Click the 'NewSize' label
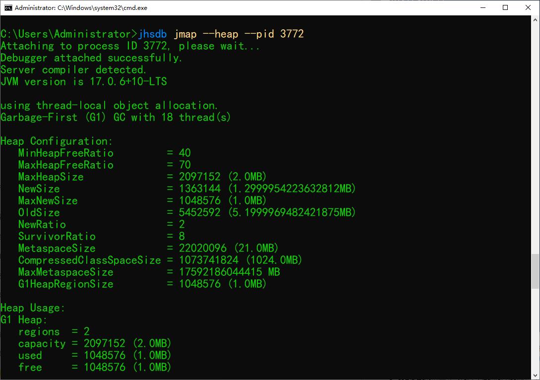This screenshot has width=540, height=380. pyautogui.click(x=39, y=189)
